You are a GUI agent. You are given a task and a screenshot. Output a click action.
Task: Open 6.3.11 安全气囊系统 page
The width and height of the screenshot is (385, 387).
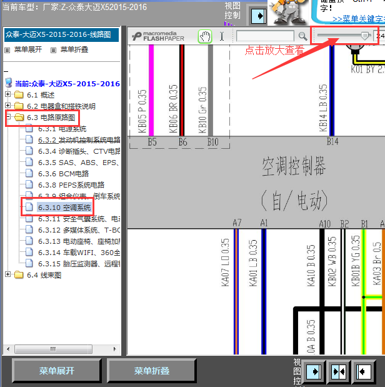(x=79, y=219)
